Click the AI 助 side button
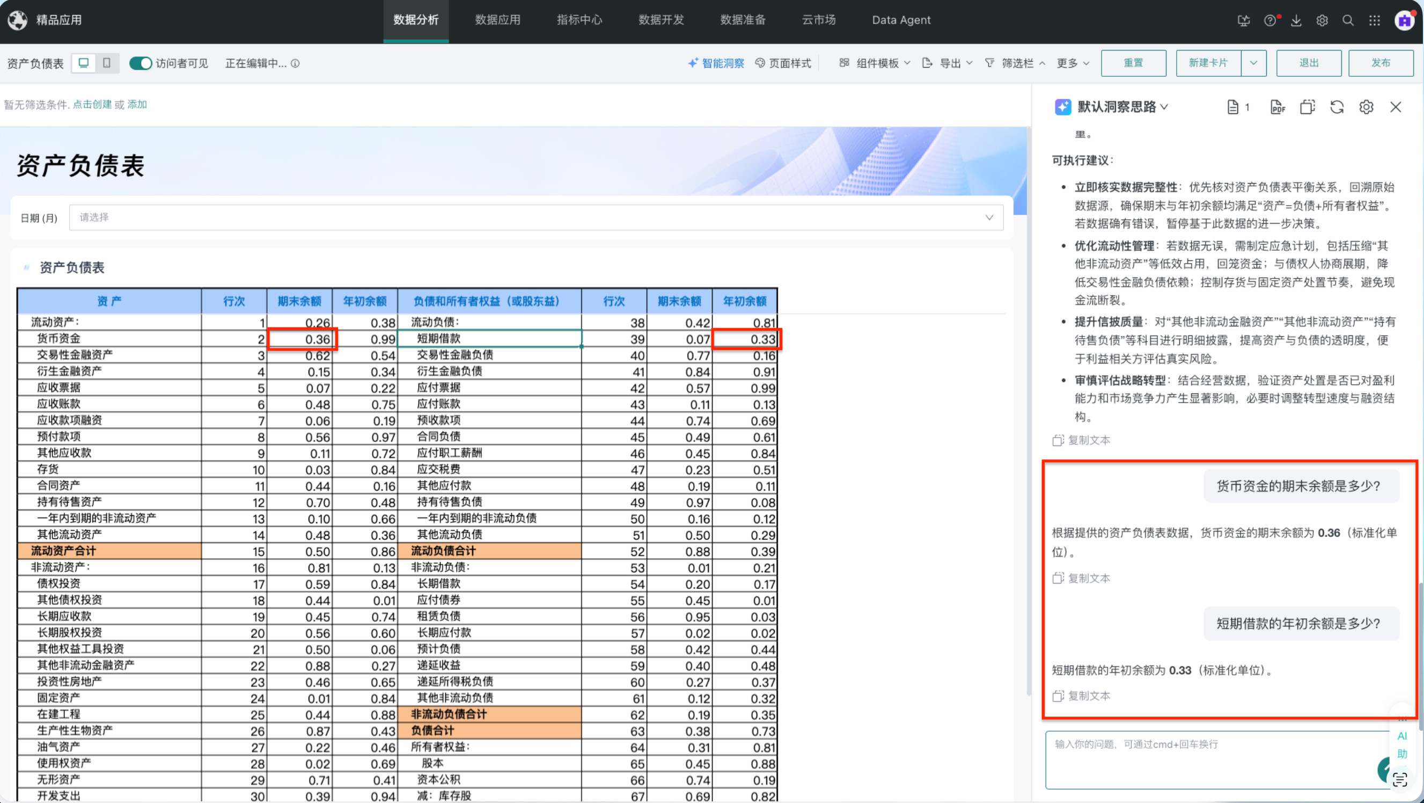The width and height of the screenshot is (1424, 803). click(x=1402, y=744)
